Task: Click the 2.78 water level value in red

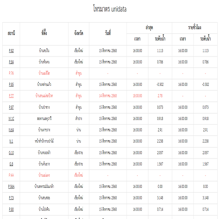Action: (160, 96)
